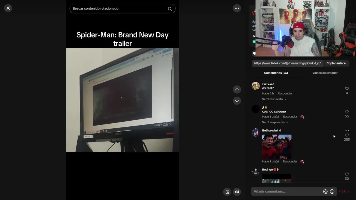This screenshot has width=356, height=200.
Task: Expand 'Ver 1 respuesta' under THIAGO
Action: pos(274,99)
